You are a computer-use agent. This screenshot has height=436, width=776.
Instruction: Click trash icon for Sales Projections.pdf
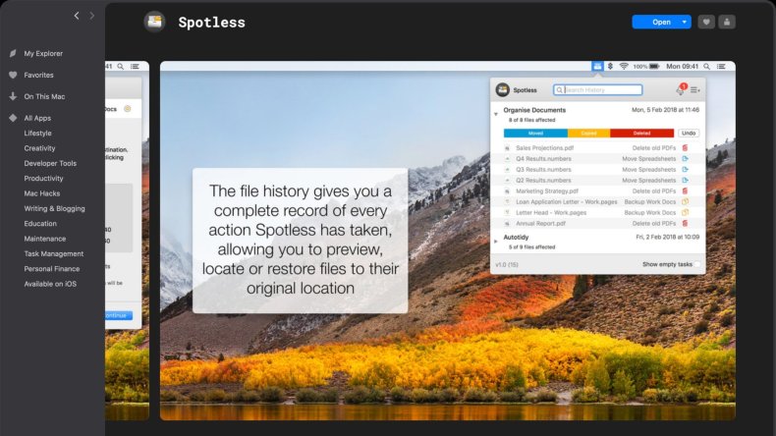coord(685,148)
